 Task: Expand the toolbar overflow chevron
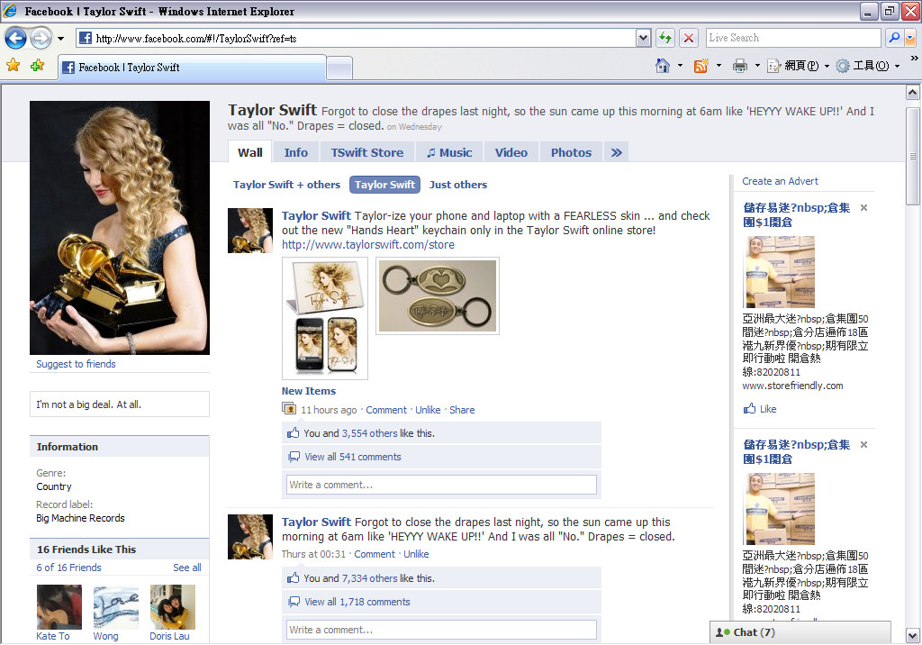click(x=915, y=59)
